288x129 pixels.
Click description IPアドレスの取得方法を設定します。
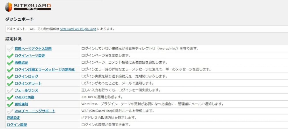[109, 118]
